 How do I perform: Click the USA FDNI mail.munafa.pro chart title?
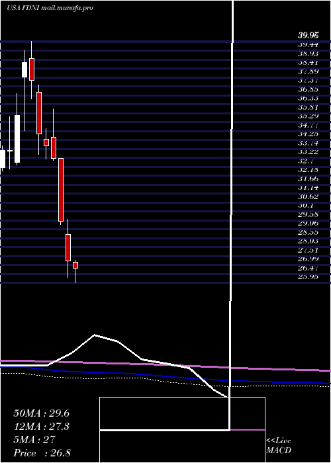(50, 8)
